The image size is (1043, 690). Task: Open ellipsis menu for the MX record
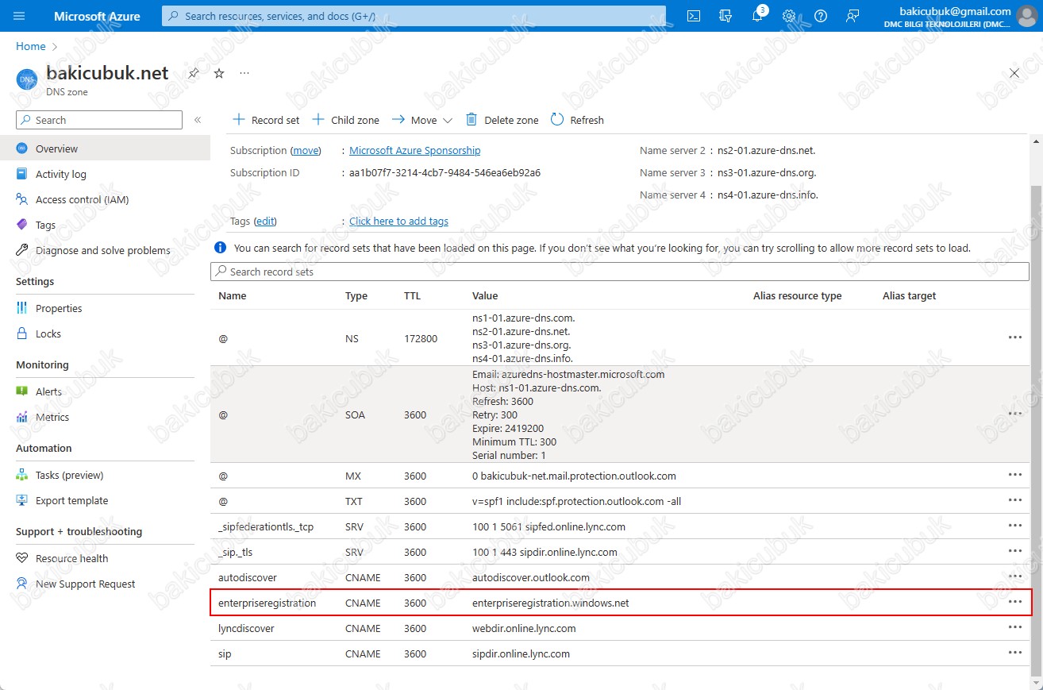[1014, 475]
